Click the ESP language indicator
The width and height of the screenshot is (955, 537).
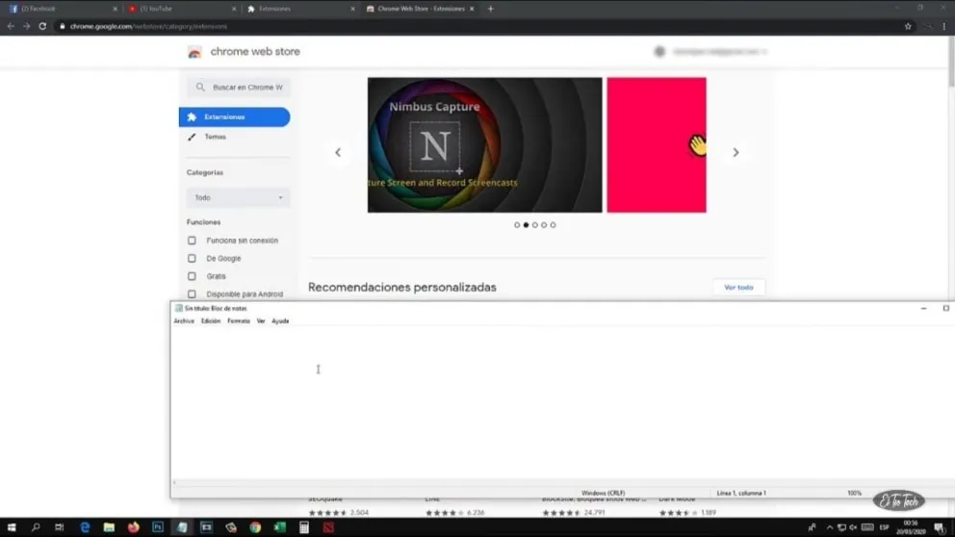click(x=884, y=527)
